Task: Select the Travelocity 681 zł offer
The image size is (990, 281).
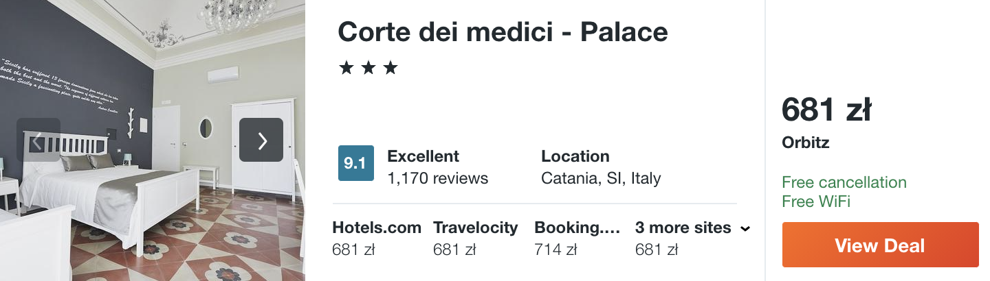Action: tap(476, 239)
